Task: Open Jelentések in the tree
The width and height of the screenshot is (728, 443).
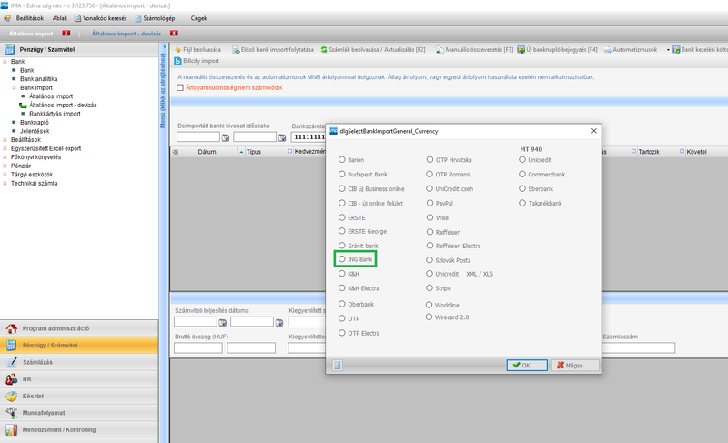Action: click(35, 131)
